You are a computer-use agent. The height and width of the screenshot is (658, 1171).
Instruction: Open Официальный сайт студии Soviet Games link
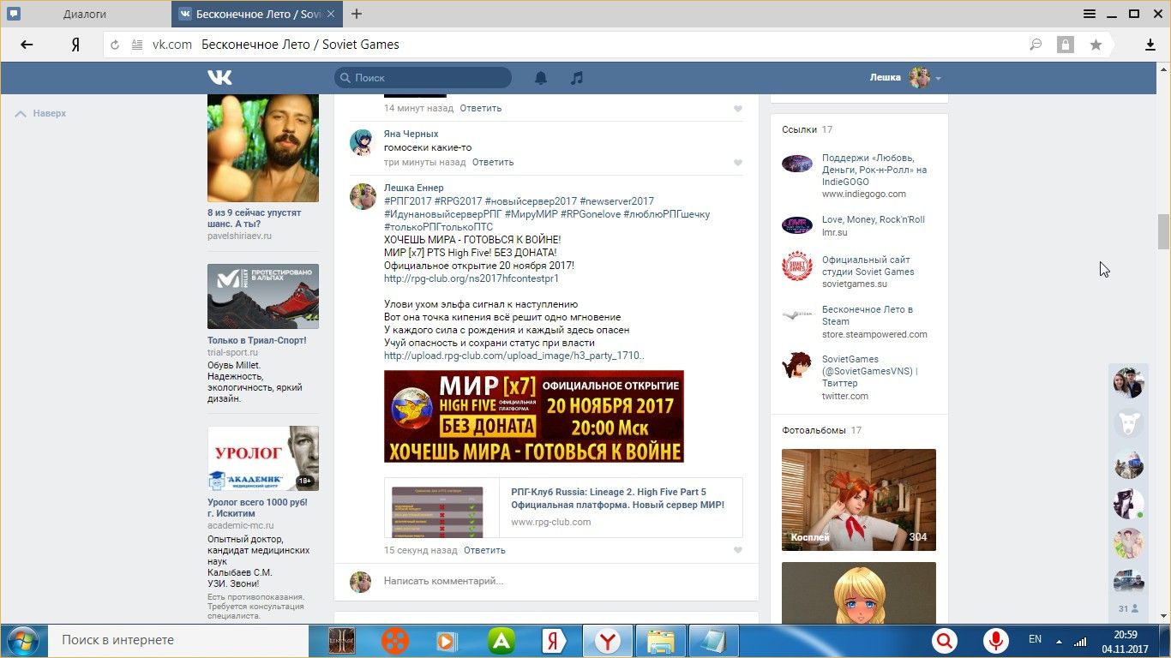(868, 266)
